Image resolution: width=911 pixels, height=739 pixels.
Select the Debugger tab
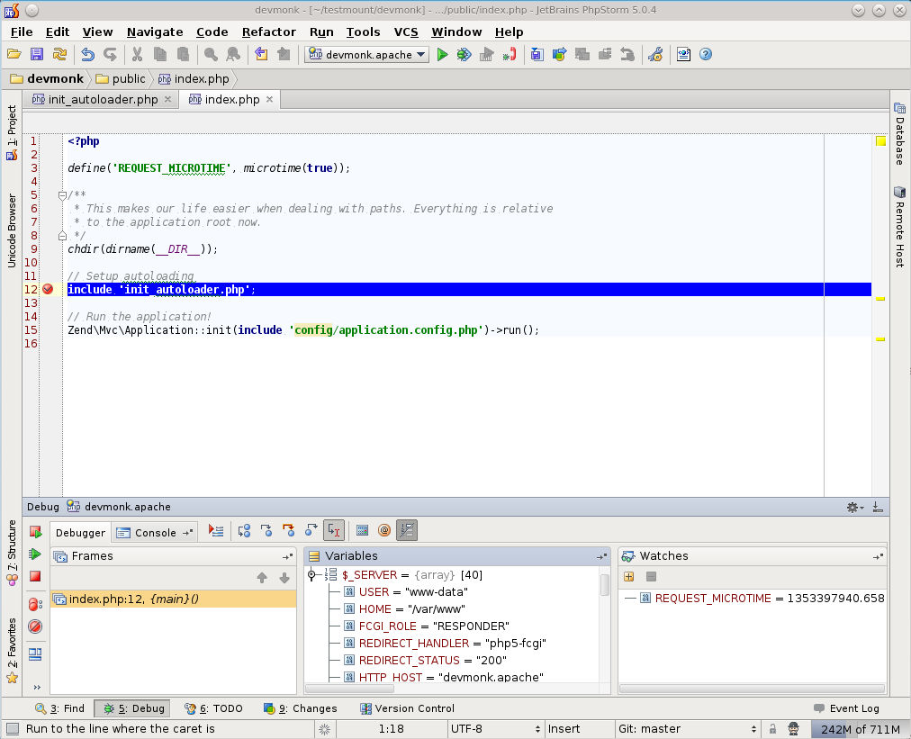[80, 533]
